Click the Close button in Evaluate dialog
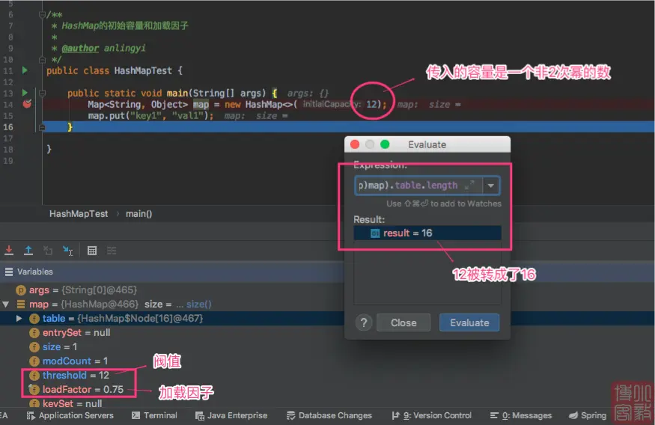Screen dimensions: 655x425 click(403, 322)
